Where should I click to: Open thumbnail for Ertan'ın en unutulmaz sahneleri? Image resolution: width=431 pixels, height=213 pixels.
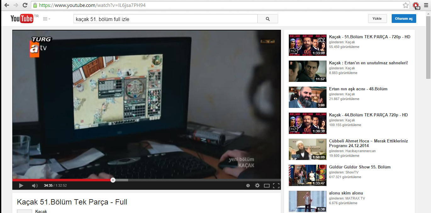[308, 71]
